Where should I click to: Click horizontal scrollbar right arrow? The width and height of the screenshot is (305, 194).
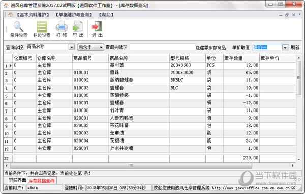(x=292, y=166)
